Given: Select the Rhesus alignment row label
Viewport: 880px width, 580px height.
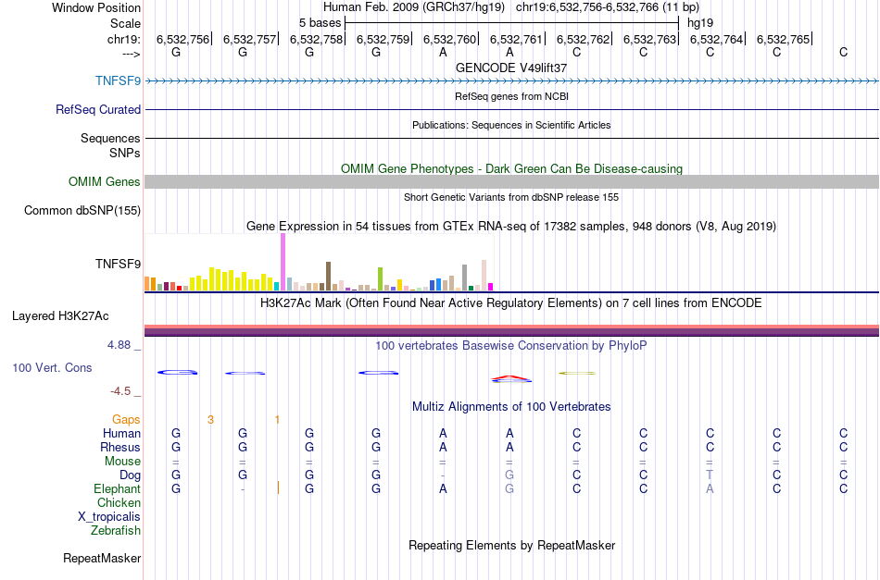Looking at the screenshot, I should [120, 447].
